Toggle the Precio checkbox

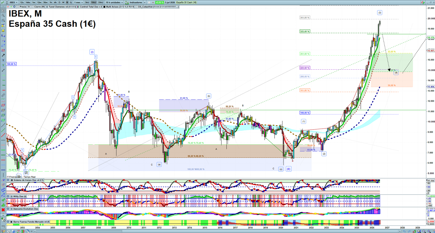tap(18, 7)
